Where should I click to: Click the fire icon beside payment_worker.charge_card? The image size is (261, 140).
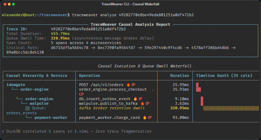point(145,117)
